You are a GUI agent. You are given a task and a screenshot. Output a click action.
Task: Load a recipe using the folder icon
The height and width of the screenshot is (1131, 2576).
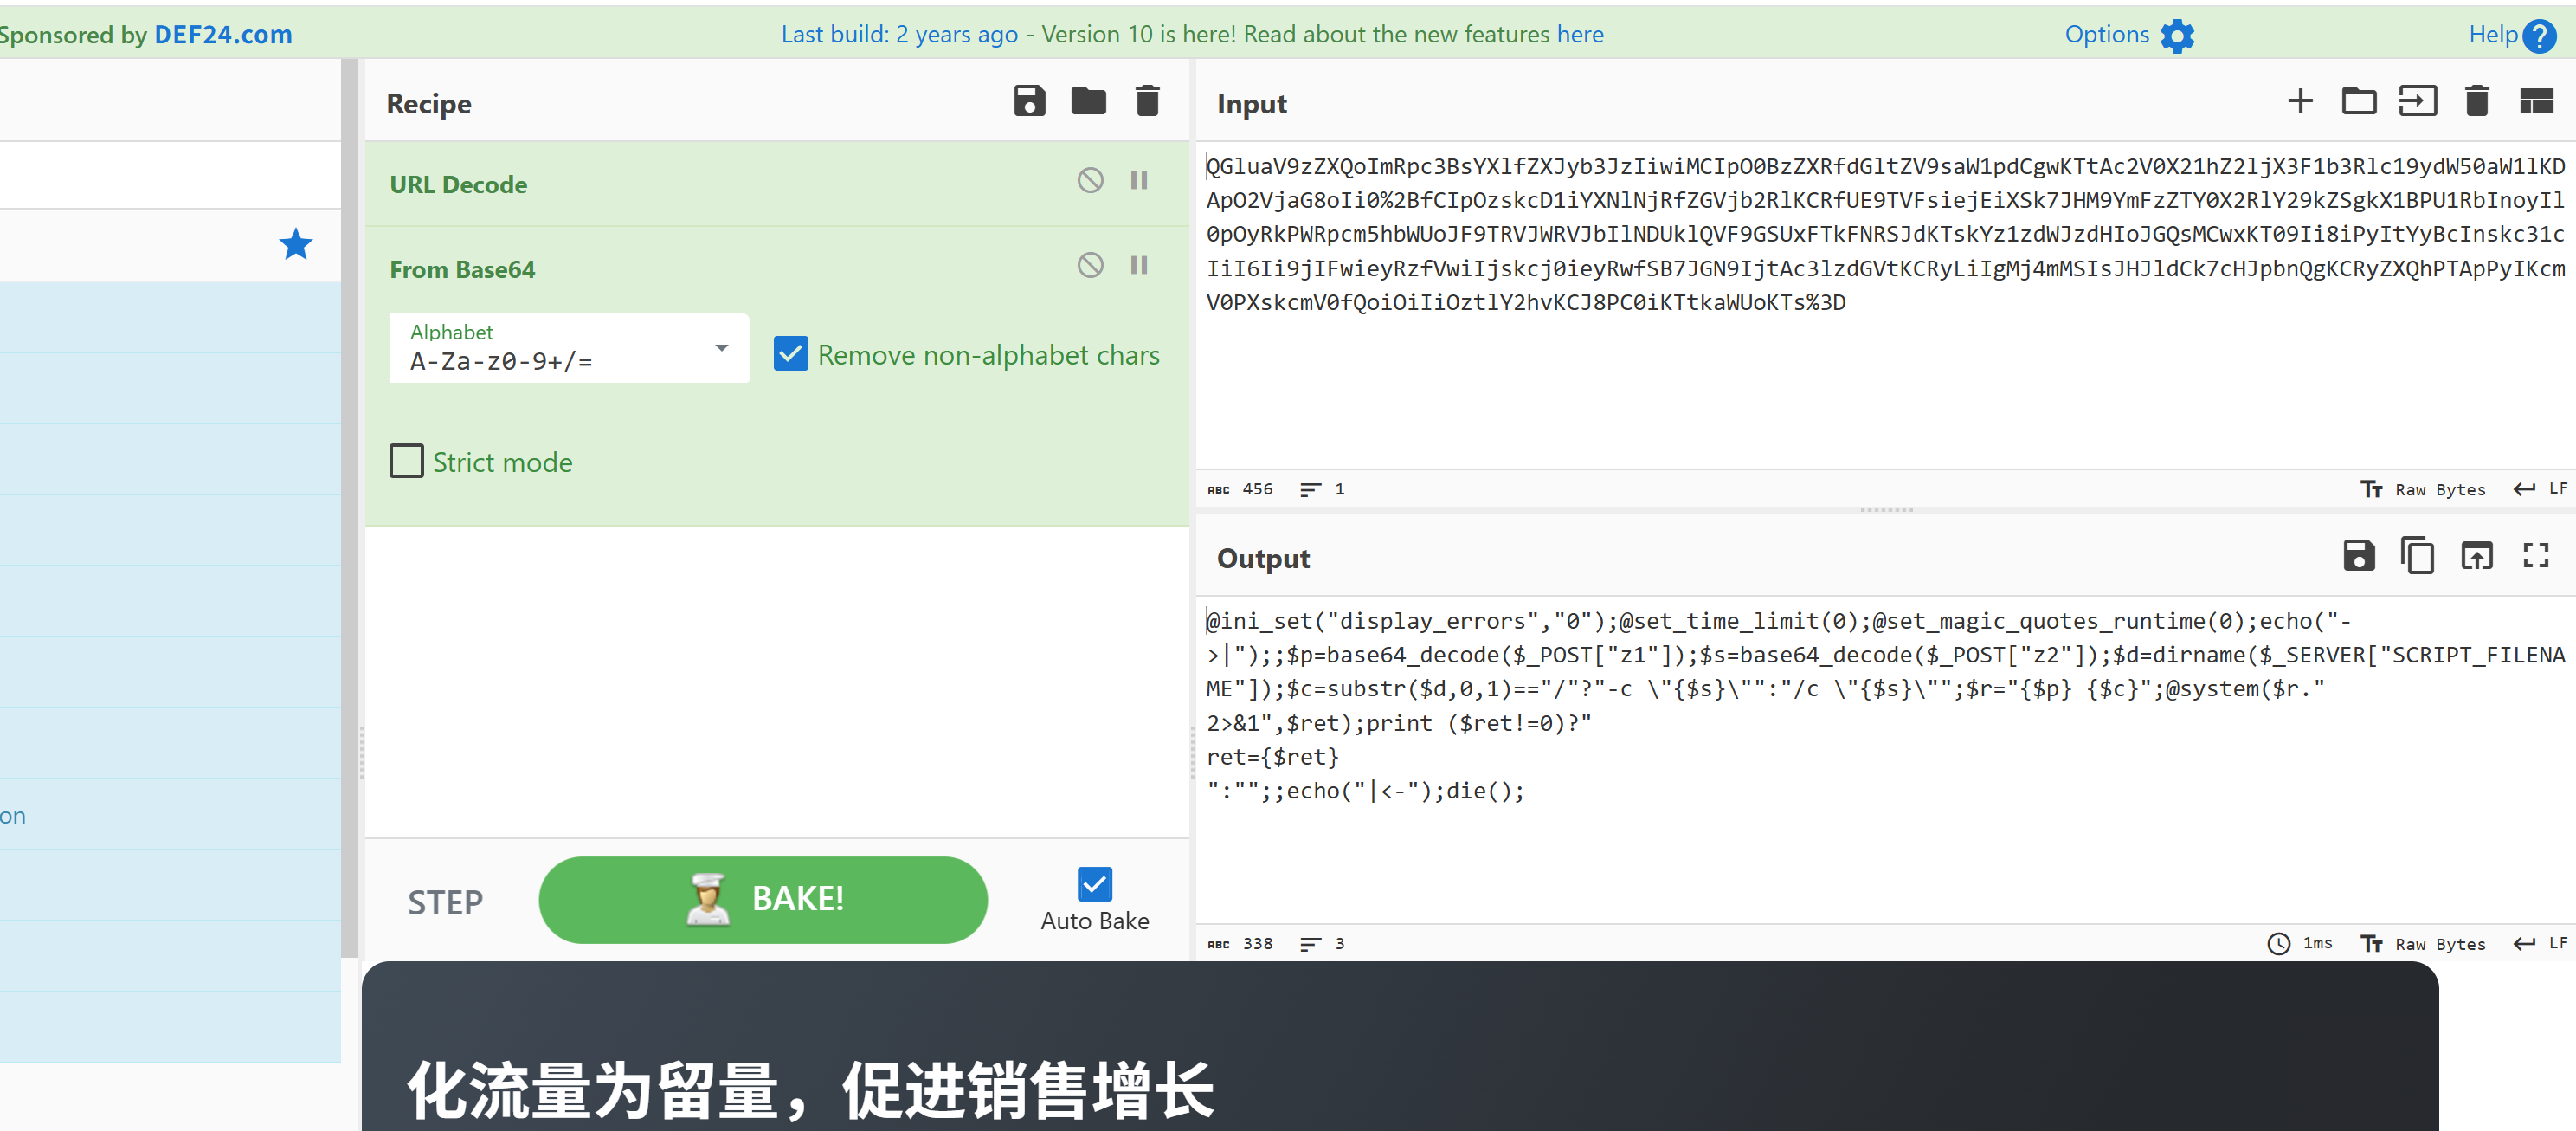point(1088,101)
